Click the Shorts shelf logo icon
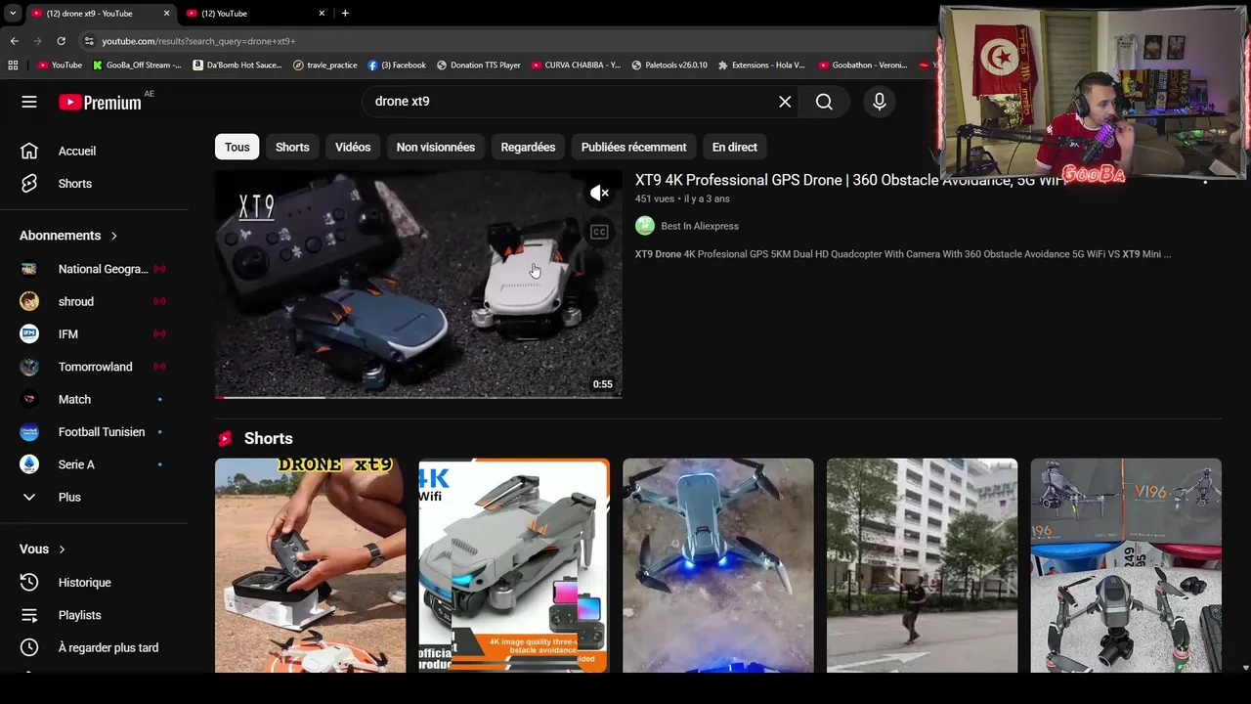This screenshot has height=704, width=1251. (225, 439)
